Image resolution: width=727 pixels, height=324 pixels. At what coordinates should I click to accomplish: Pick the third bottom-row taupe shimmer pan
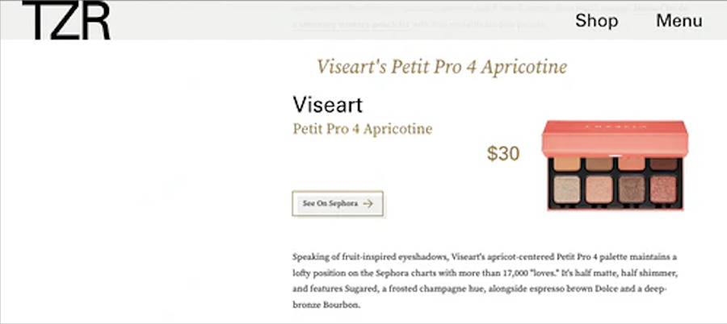pos(632,189)
